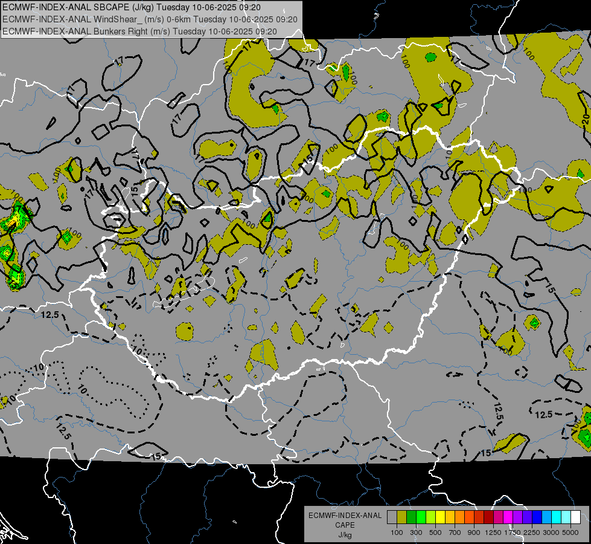Click the 5000 legend value
591x544 pixels.
pos(570,533)
